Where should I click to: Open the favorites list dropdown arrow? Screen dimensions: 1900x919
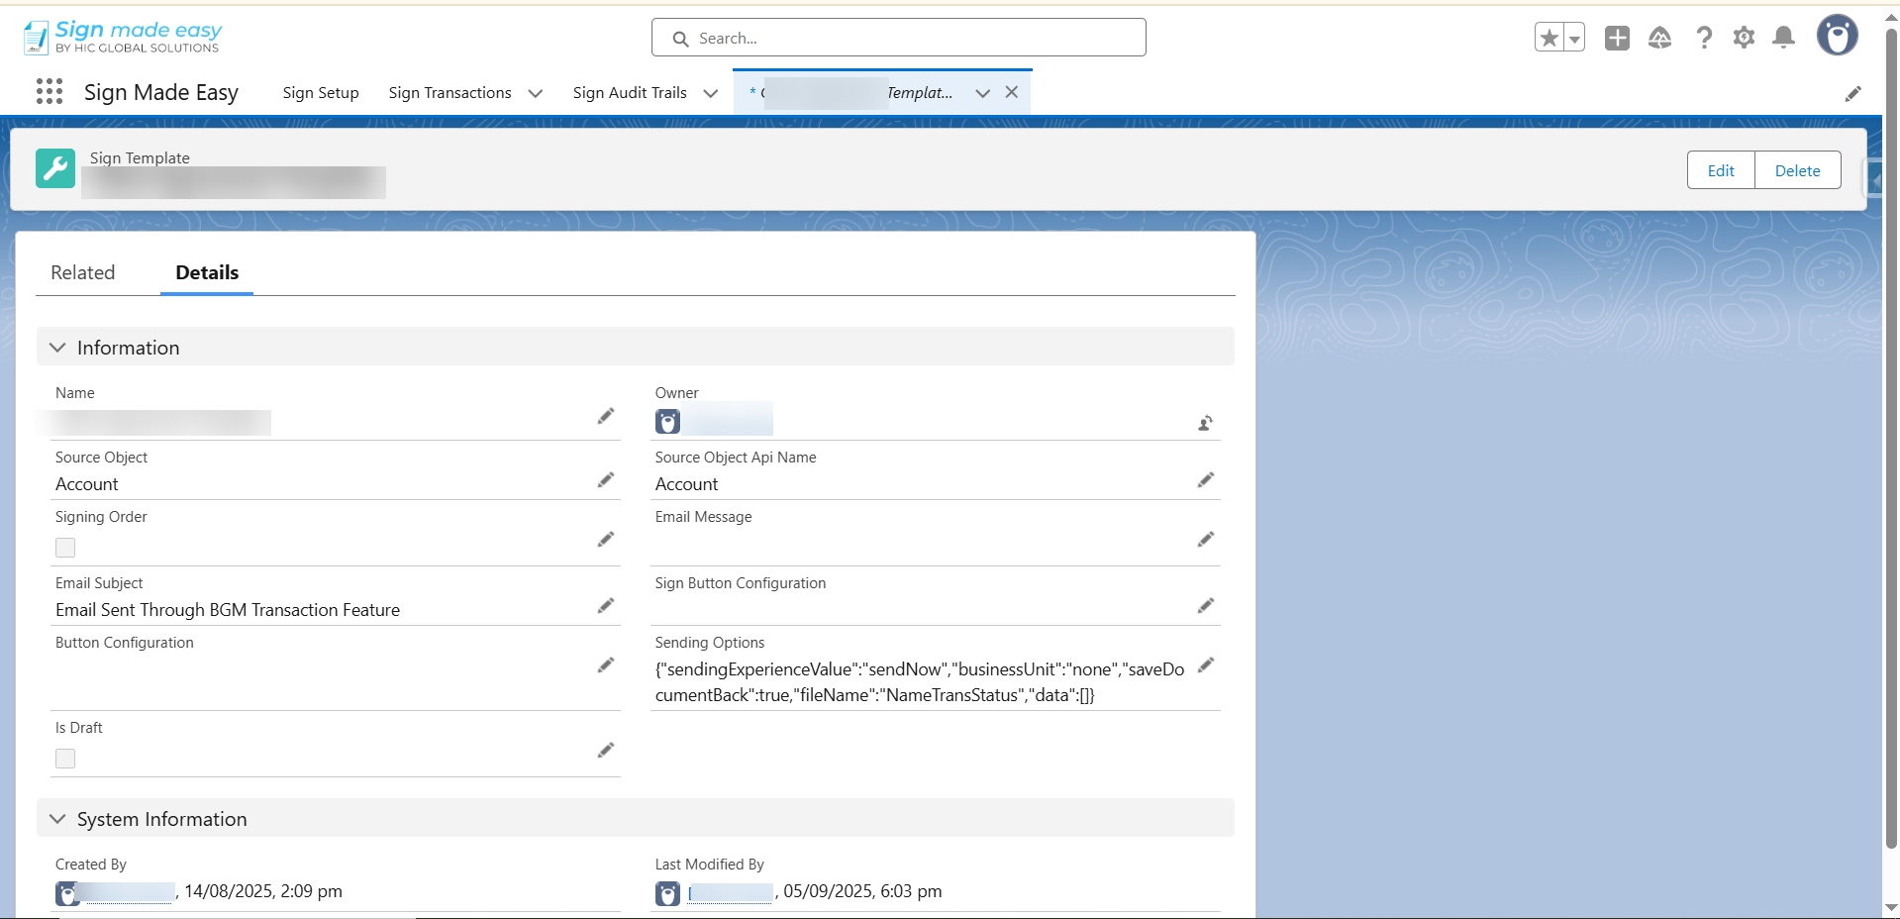tap(1574, 38)
